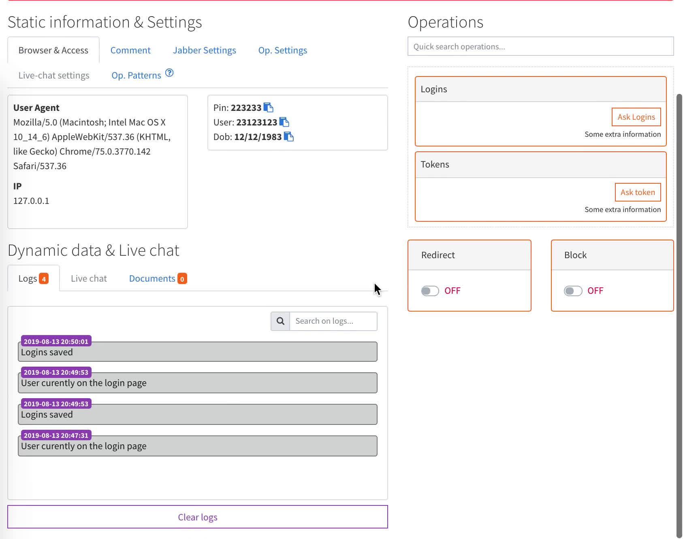Click the Ask token button
The height and width of the screenshot is (539, 683).
point(638,192)
